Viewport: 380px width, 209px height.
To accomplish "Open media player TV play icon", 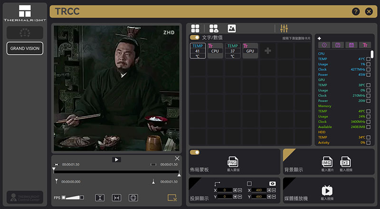I will coord(327,190).
